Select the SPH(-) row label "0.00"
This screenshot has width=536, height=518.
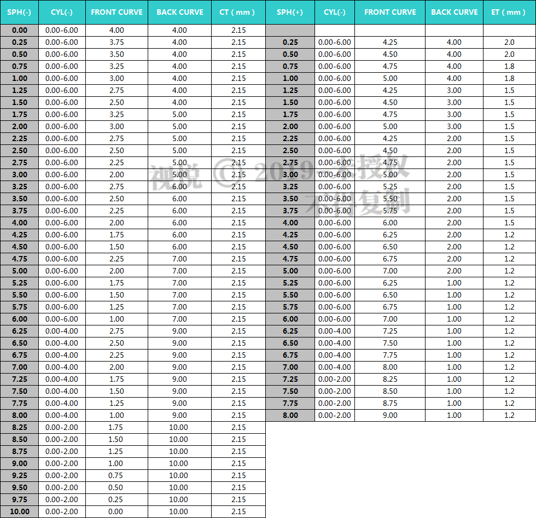[x=20, y=31]
